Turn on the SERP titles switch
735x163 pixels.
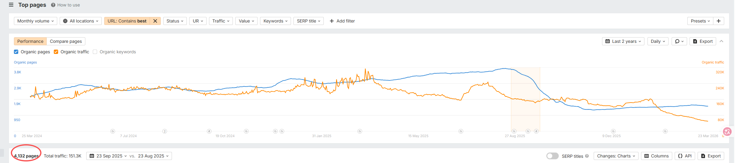pos(552,156)
